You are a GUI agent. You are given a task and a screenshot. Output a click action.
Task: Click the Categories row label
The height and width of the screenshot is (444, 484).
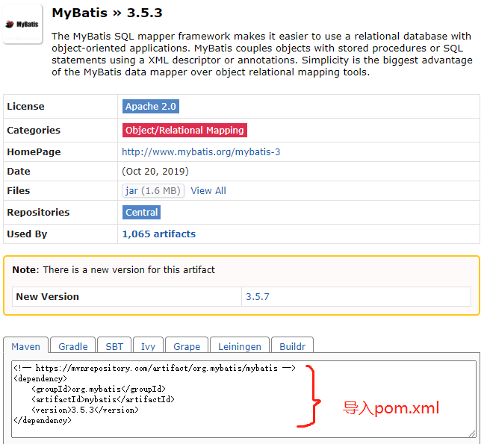(34, 130)
